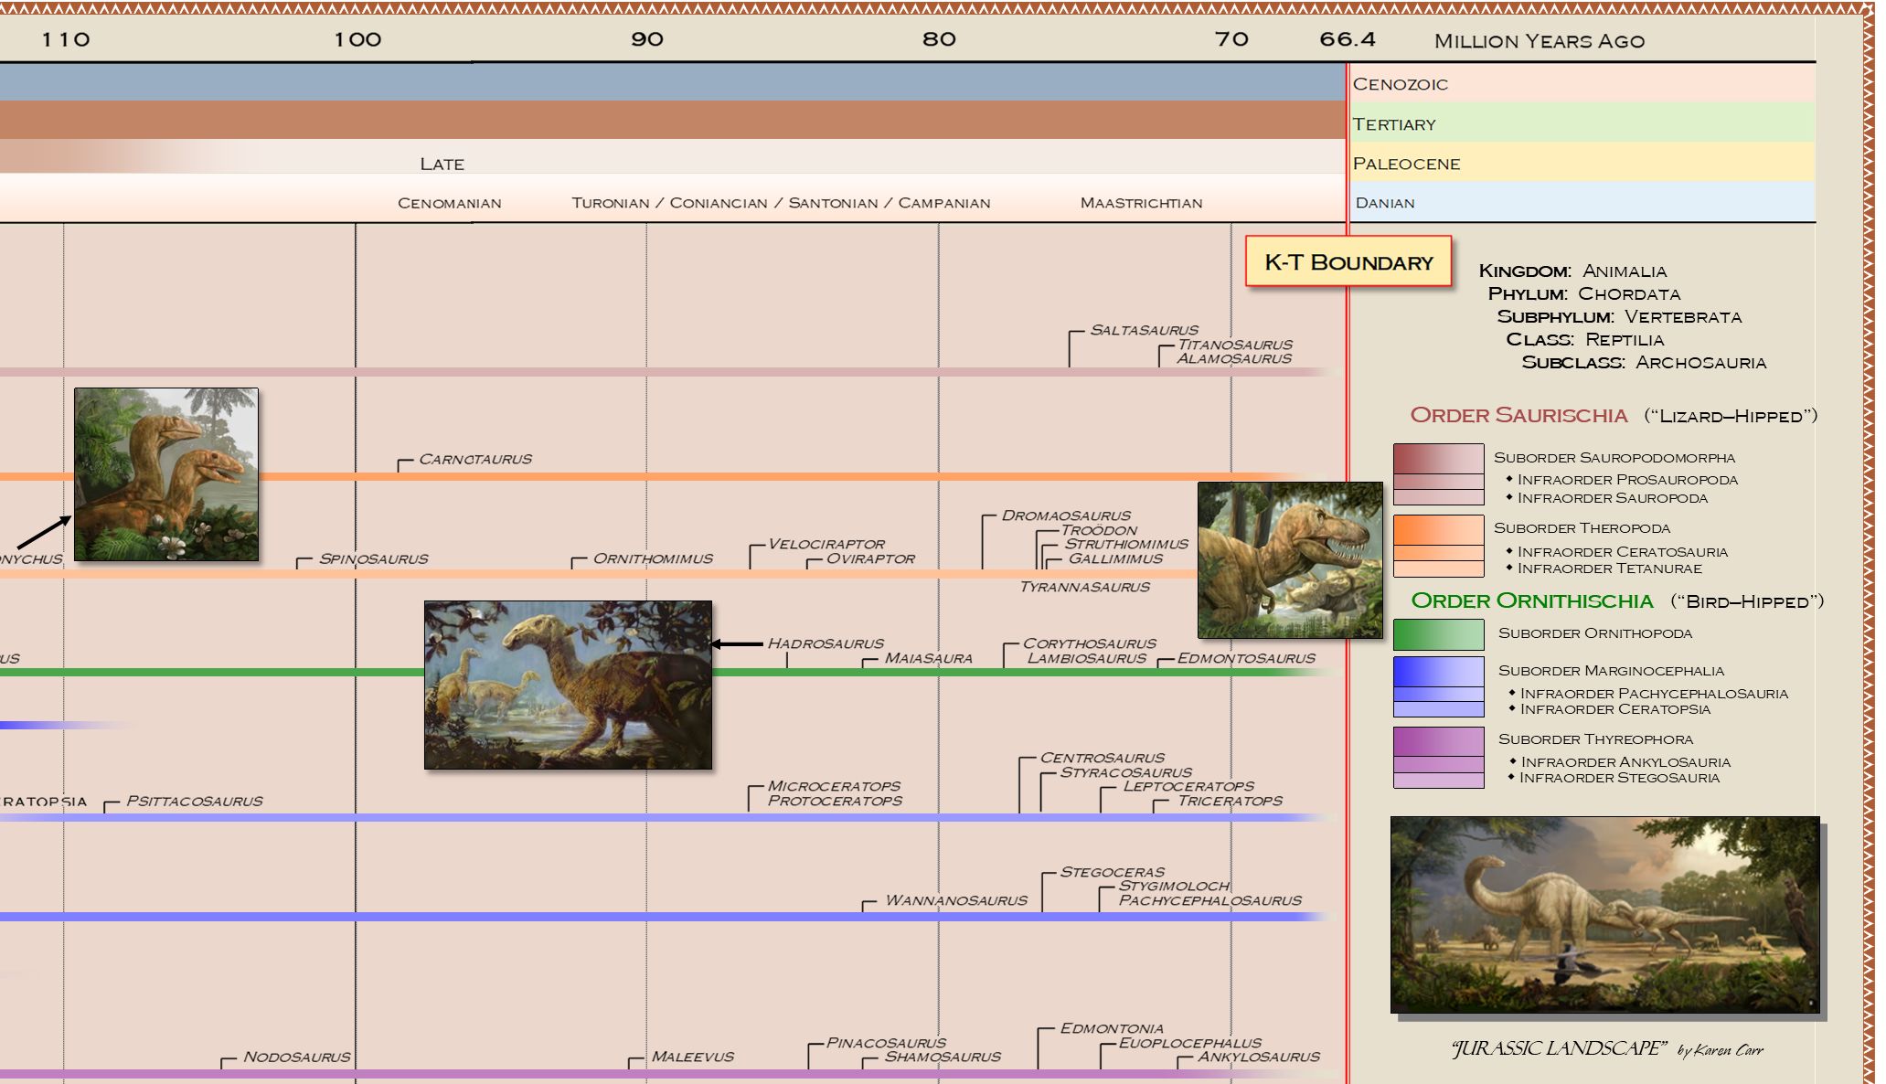
Task: Switch to the Cenomanian stage section
Action: [448, 203]
